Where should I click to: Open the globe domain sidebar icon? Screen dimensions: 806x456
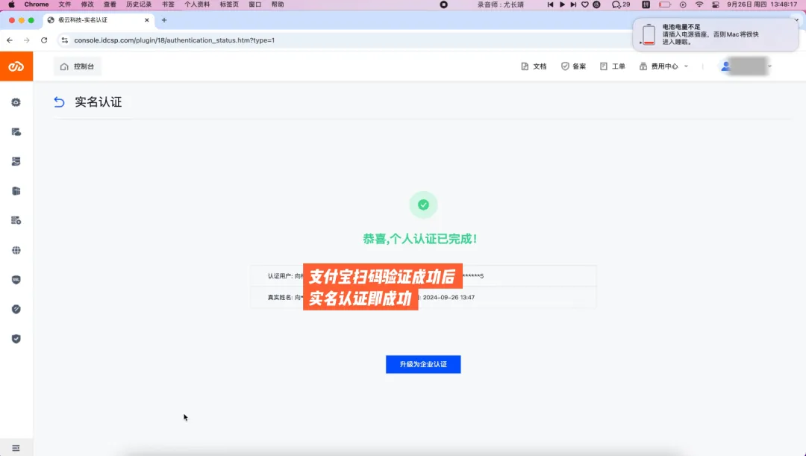point(16,250)
